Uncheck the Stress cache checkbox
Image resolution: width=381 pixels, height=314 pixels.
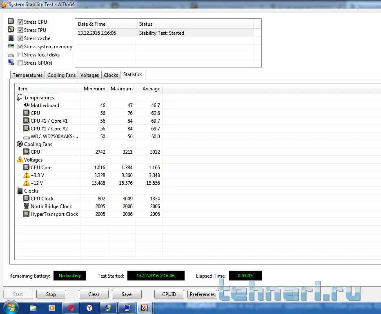pos(20,38)
